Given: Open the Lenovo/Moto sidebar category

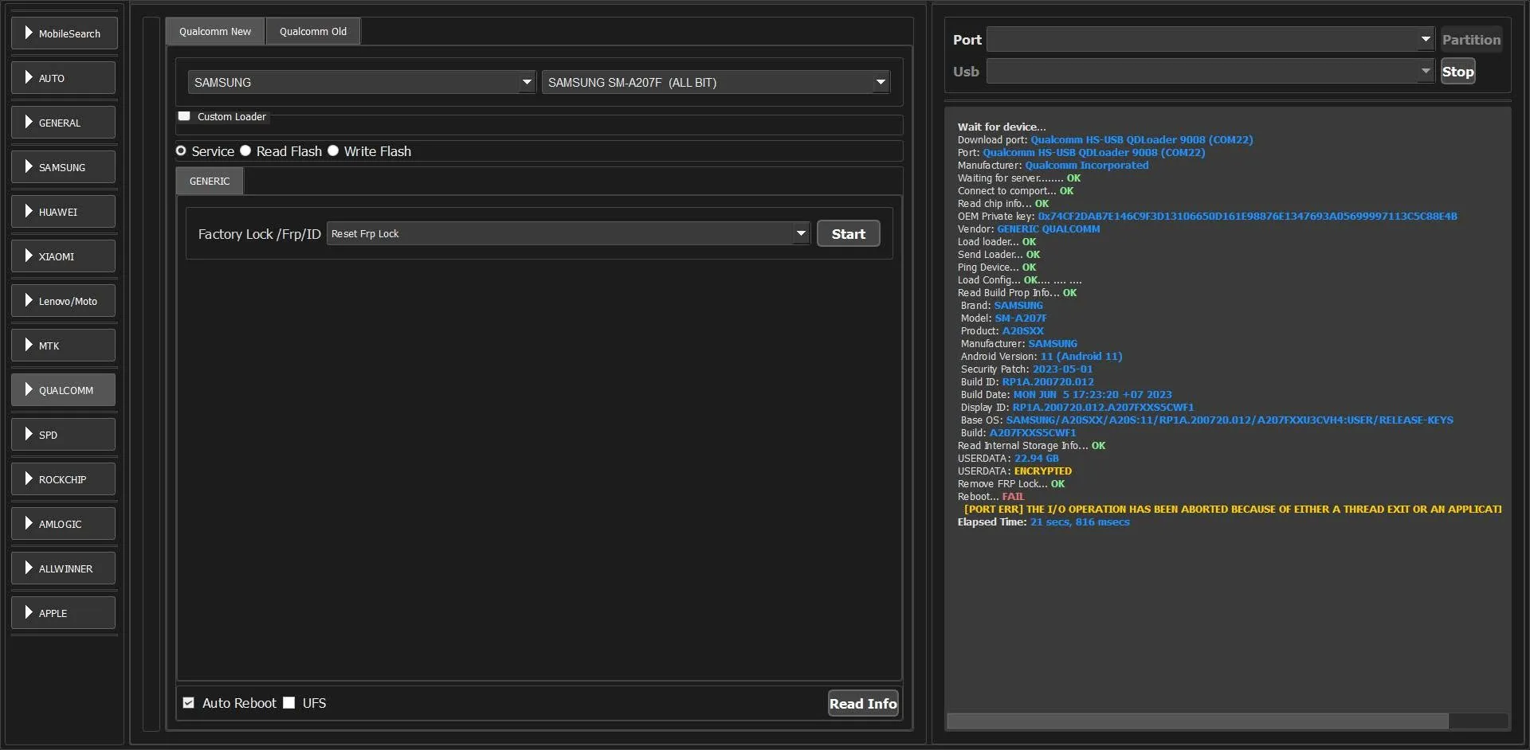Looking at the screenshot, I should coord(65,301).
